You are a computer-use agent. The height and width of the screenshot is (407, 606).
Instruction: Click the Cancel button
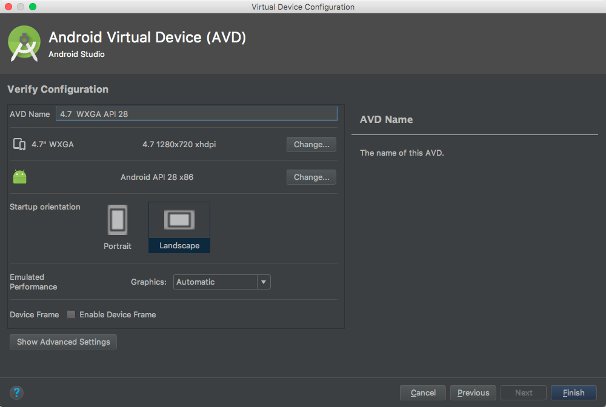coord(423,392)
